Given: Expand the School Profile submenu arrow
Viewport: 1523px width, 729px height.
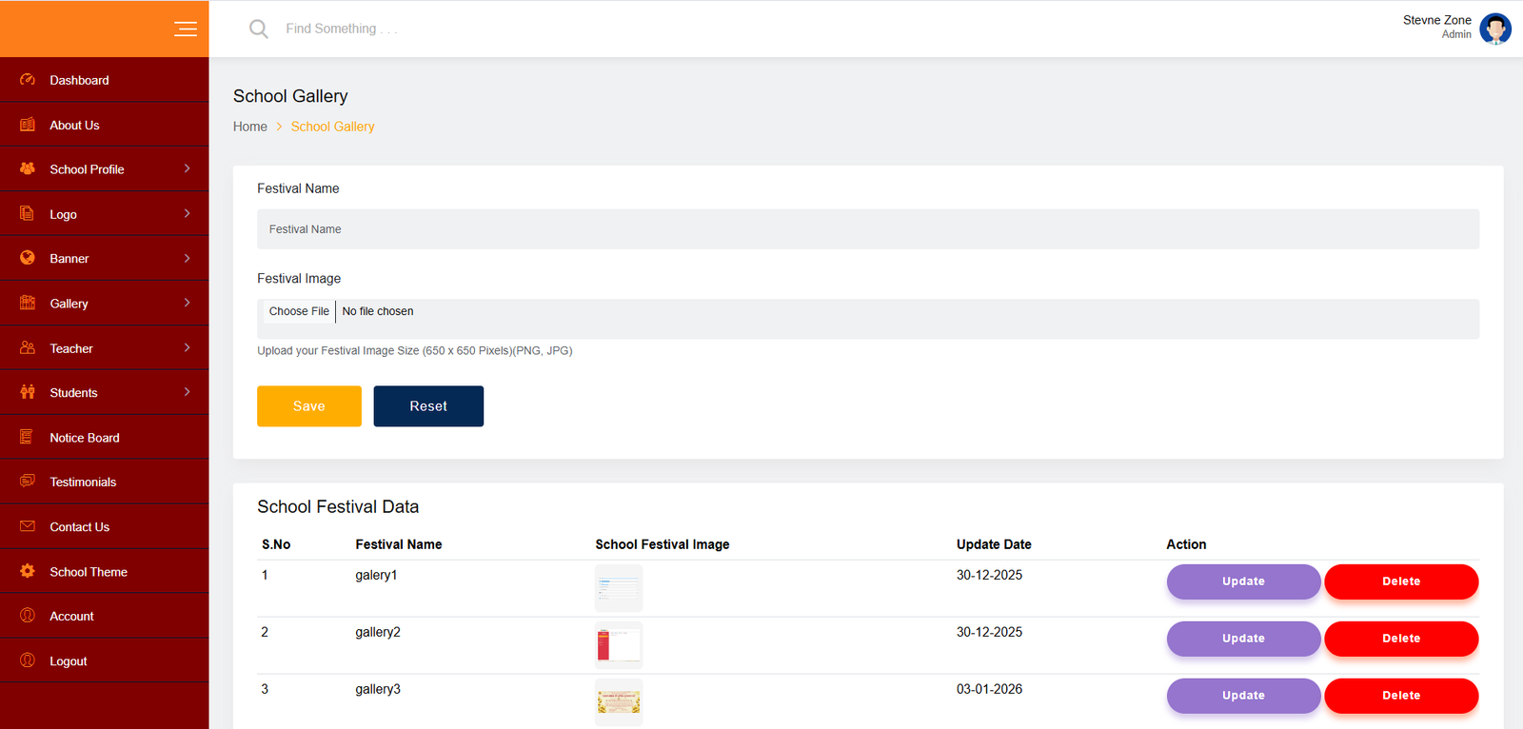Looking at the screenshot, I should click(x=187, y=168).
